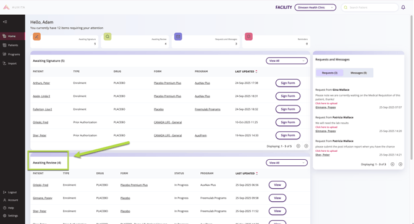This screenshot has width=414, height=224.
Task: Click the pink Reminders bell icon
Action: [x=249, y=36]
